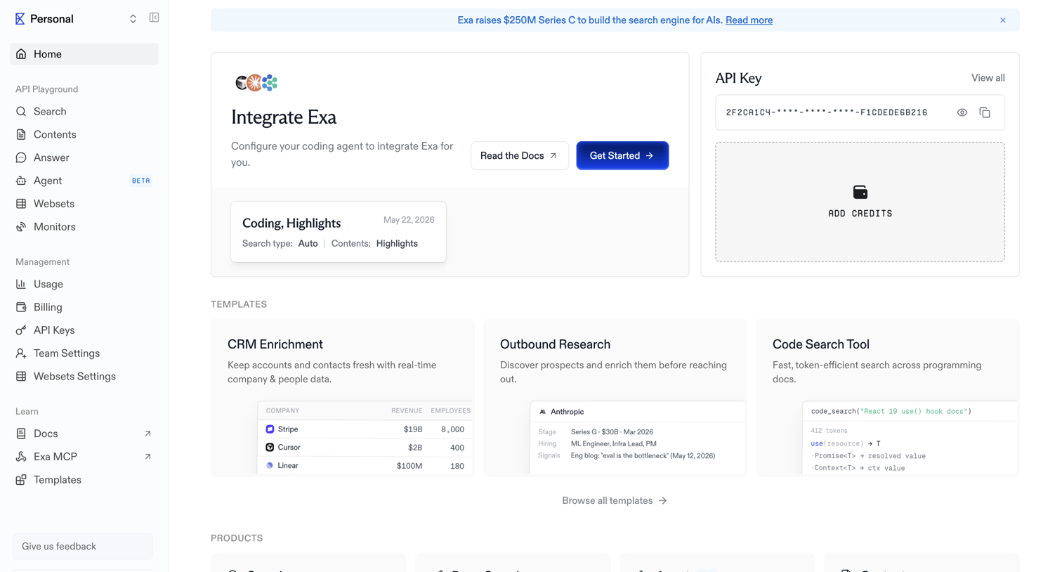This screenshot has width=1062, height=572.
Task: Click the Linear row in CRM table
Action: (365, 466)
